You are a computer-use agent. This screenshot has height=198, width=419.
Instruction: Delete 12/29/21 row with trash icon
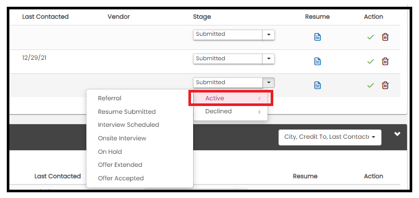tap(385, 61)
